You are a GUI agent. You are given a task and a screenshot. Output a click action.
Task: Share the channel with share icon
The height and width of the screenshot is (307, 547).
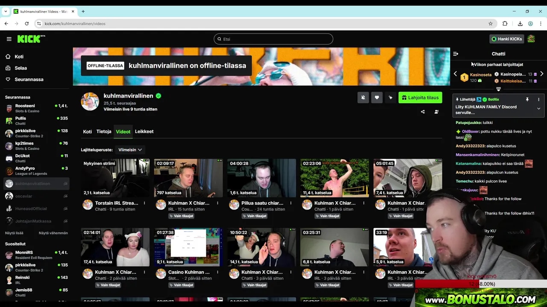pyautogui.click(x=423, y=112)
